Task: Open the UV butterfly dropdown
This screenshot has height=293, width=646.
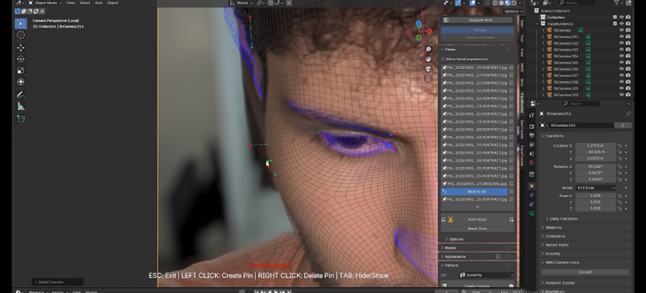Action: [x=483, y=275]
